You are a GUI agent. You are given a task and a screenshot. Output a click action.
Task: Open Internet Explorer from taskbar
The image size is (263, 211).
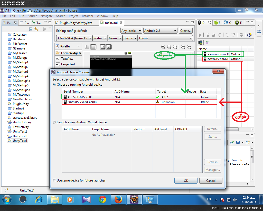pyautogui.click(x=39, y=200)
